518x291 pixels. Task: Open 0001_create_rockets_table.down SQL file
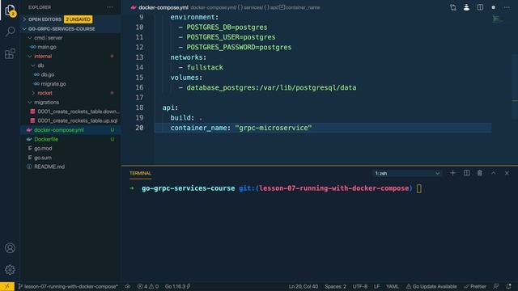[x=79, y=112]
